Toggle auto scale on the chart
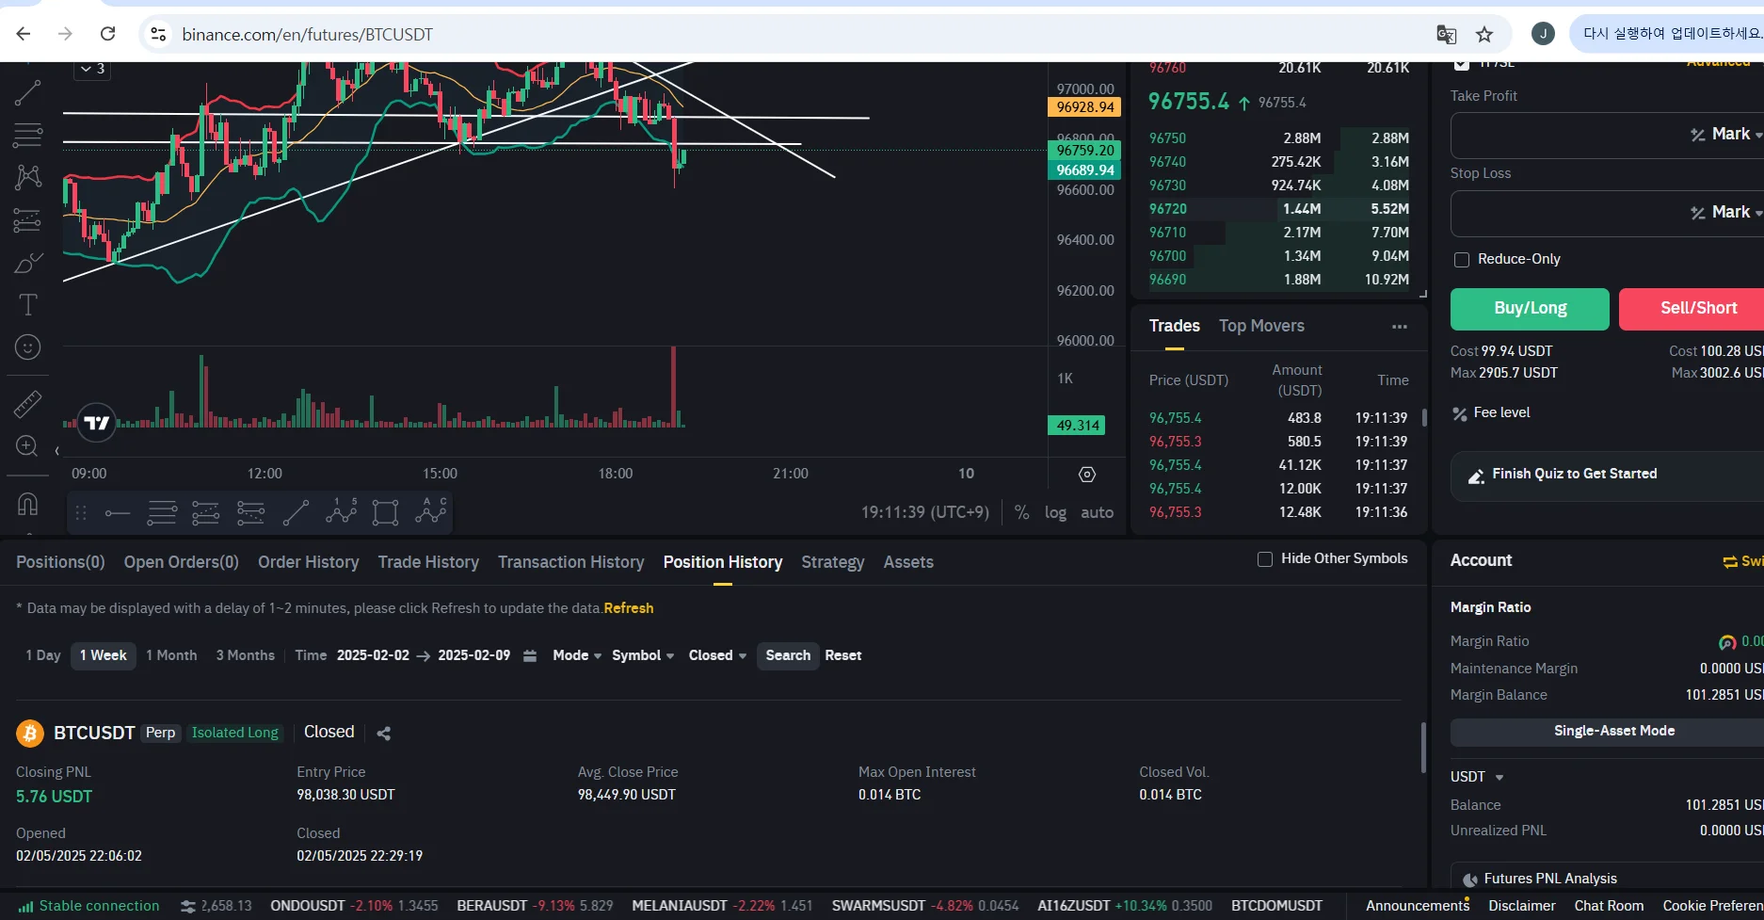Viewport: 1764px width, 920px height. coord(1097,512)
